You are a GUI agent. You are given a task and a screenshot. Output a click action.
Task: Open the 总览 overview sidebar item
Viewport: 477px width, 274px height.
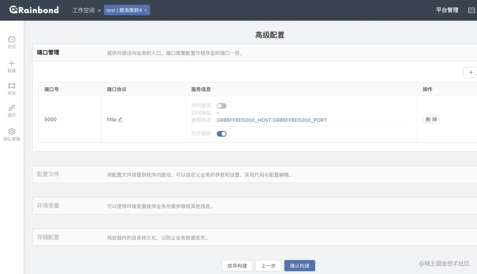pyautogui.click(x=12, y=42)
